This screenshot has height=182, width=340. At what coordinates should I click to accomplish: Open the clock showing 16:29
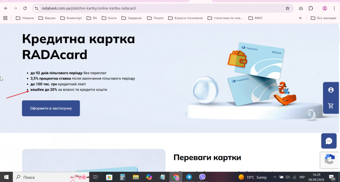[x=317, y=177]
